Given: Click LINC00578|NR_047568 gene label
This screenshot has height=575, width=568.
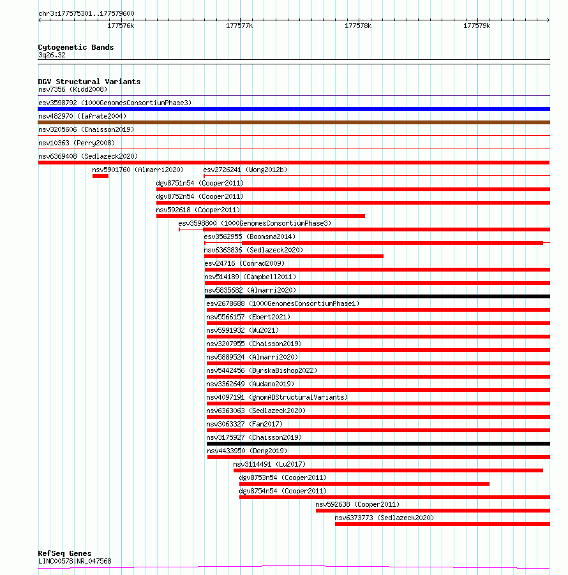Looking at the screenshot, I should coord(75,561).
